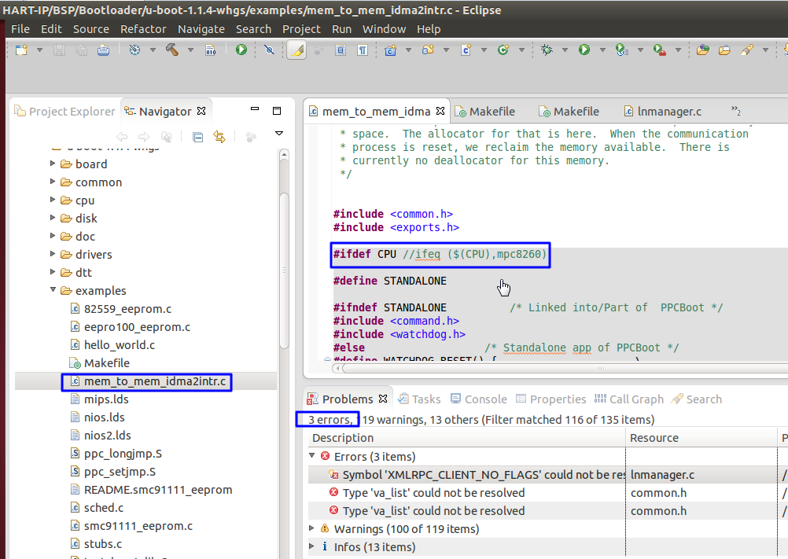788x559 pixels.
Task: Expand Warnings (100 of 119 items) group
Action: tap(312, 529)
